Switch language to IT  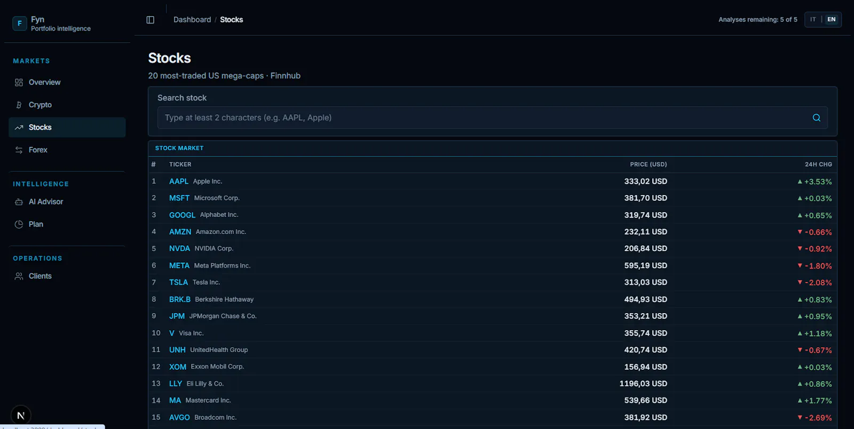click(x=813, y=19)
